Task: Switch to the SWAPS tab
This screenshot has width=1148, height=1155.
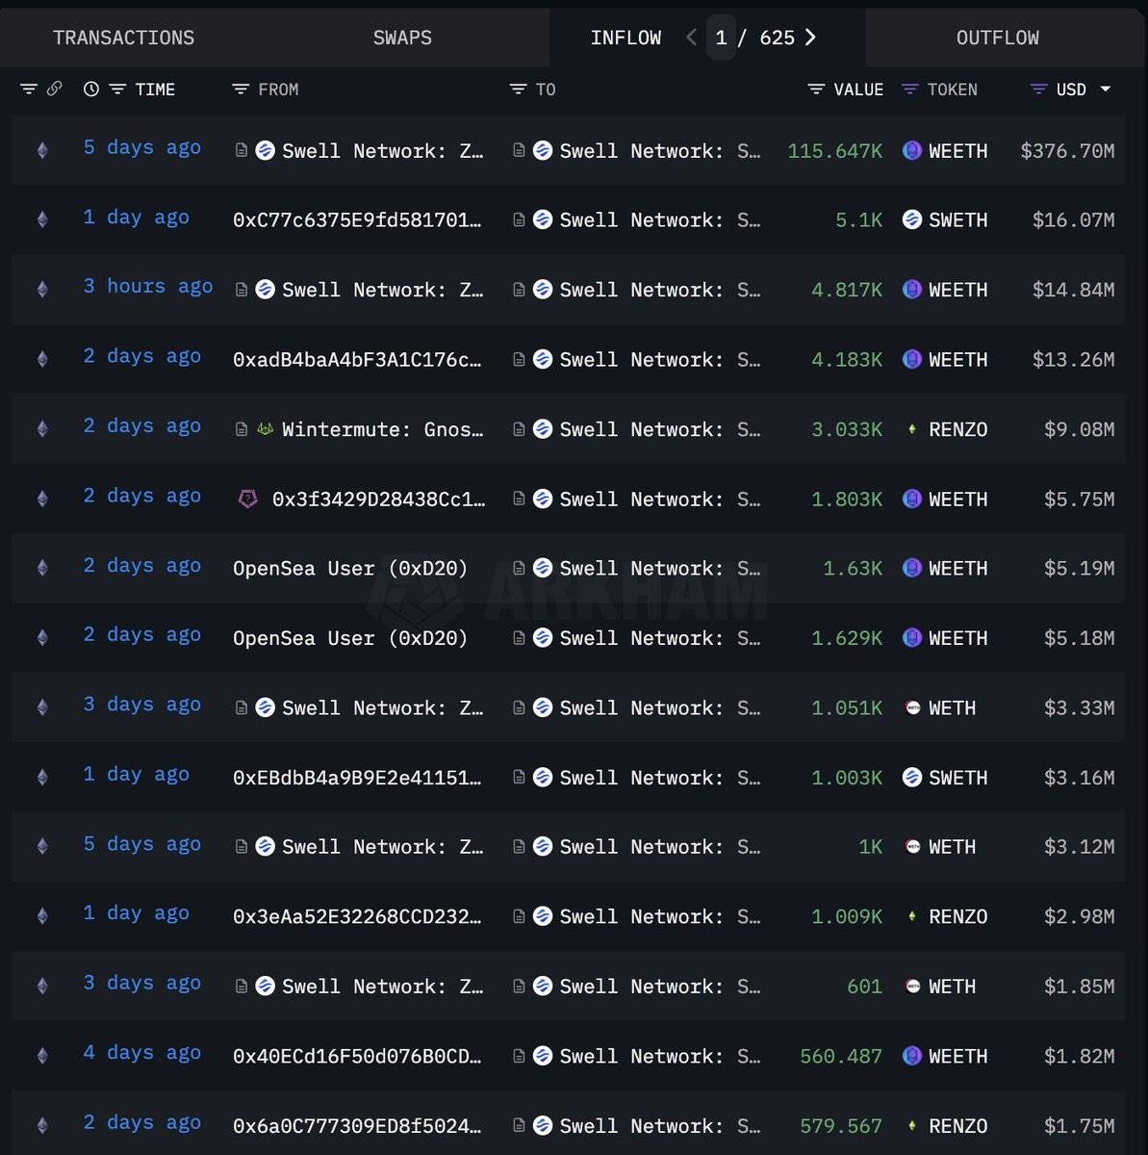Action: tap(401, 38)
